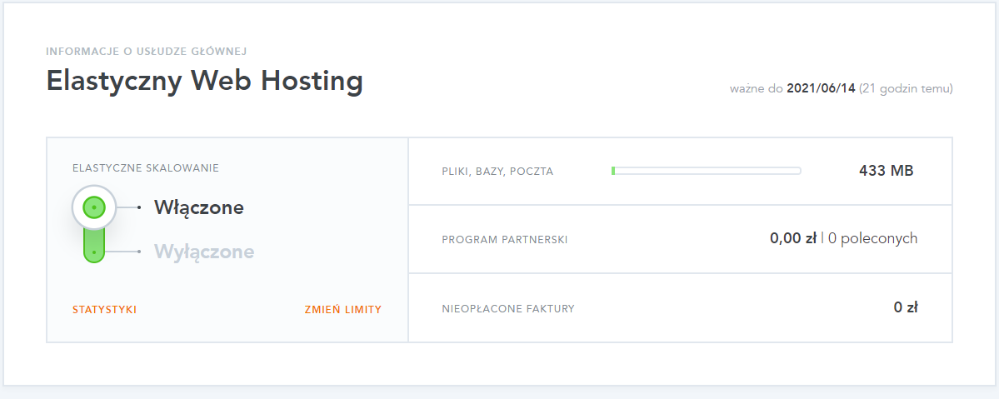Screen dimensions: 999x399
Task: Click the 0 poleconych referrals count
Action: [x=873, y=238]
